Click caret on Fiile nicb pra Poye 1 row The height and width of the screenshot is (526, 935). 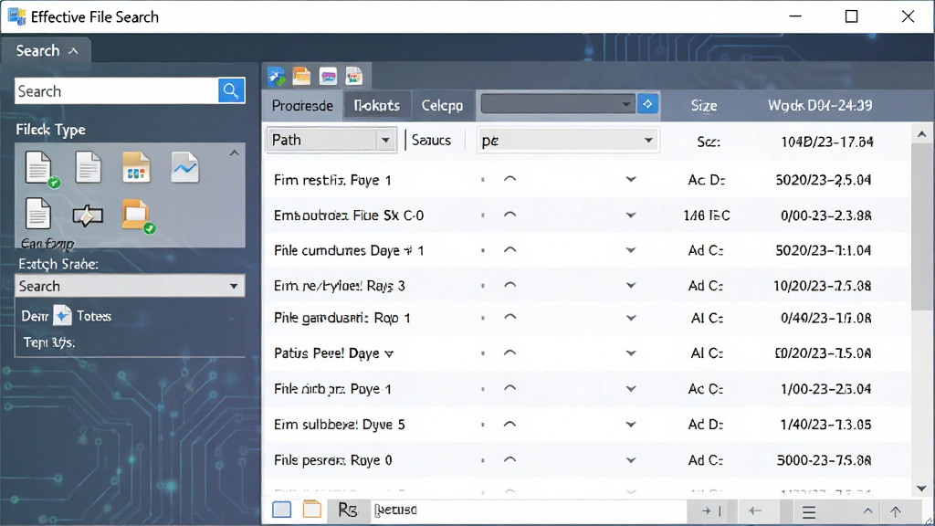(510, 388)
